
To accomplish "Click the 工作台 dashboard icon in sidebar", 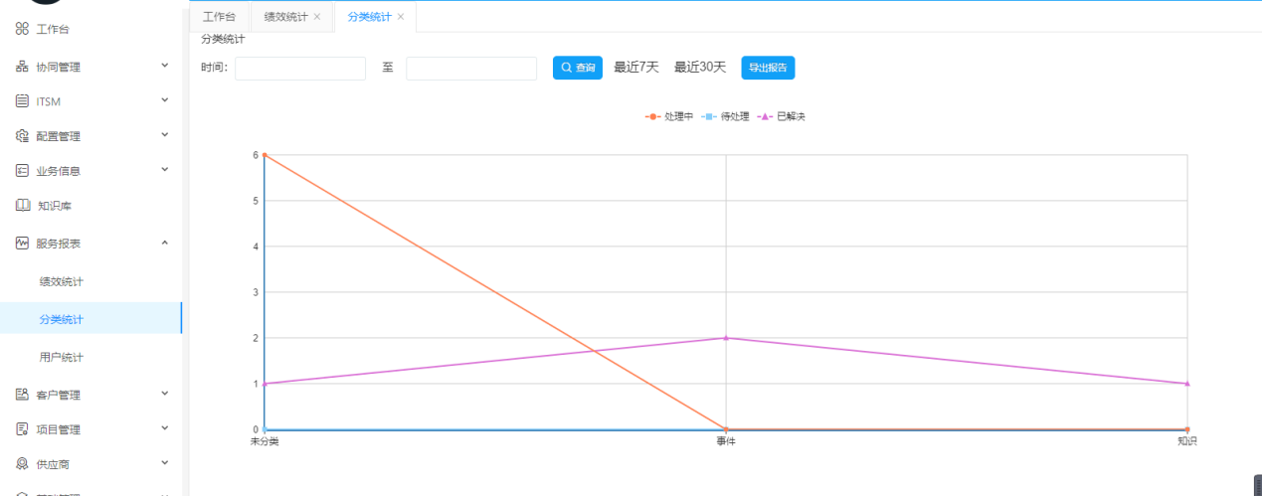I will tap(22, 30).
